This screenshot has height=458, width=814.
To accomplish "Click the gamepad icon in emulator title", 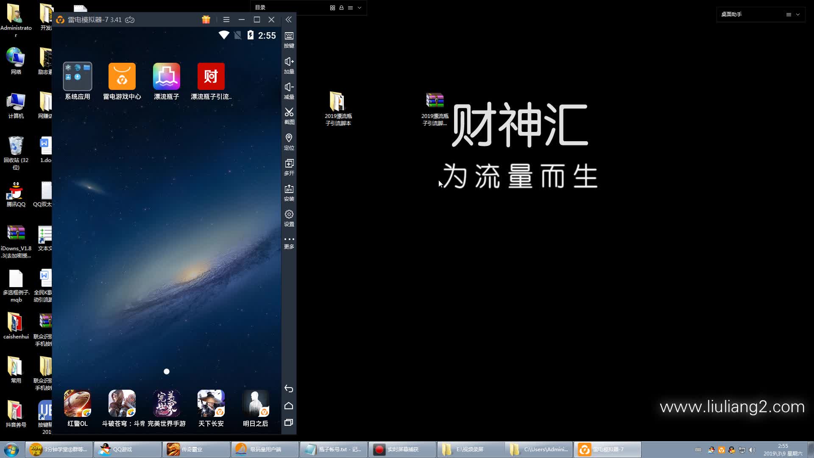I will [x=130, y=20].
